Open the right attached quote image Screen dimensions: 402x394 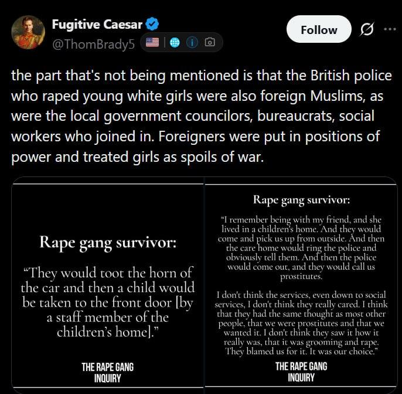pos(301,285)
